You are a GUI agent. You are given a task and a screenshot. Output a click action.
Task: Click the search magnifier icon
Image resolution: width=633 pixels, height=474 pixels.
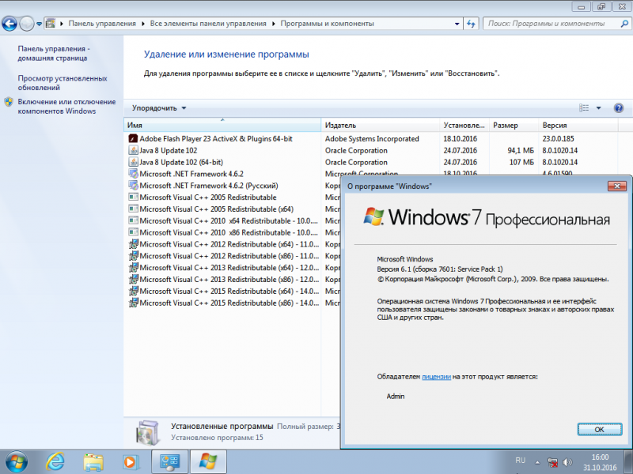point(624,24)
